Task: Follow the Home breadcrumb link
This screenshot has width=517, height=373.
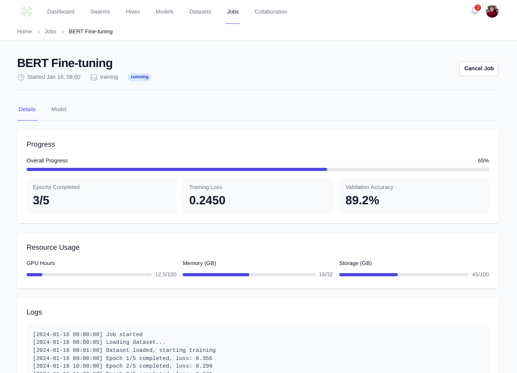Action: (24, 31)
